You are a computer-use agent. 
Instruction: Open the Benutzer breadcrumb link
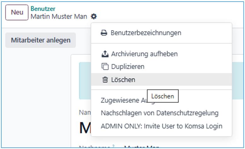[43, 9]
